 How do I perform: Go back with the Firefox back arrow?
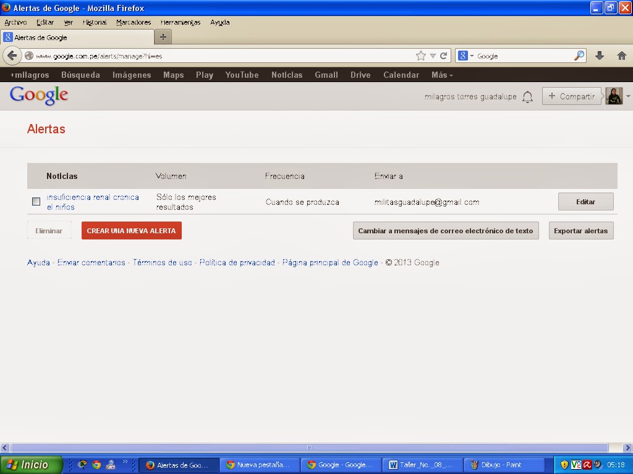point(12,56)
